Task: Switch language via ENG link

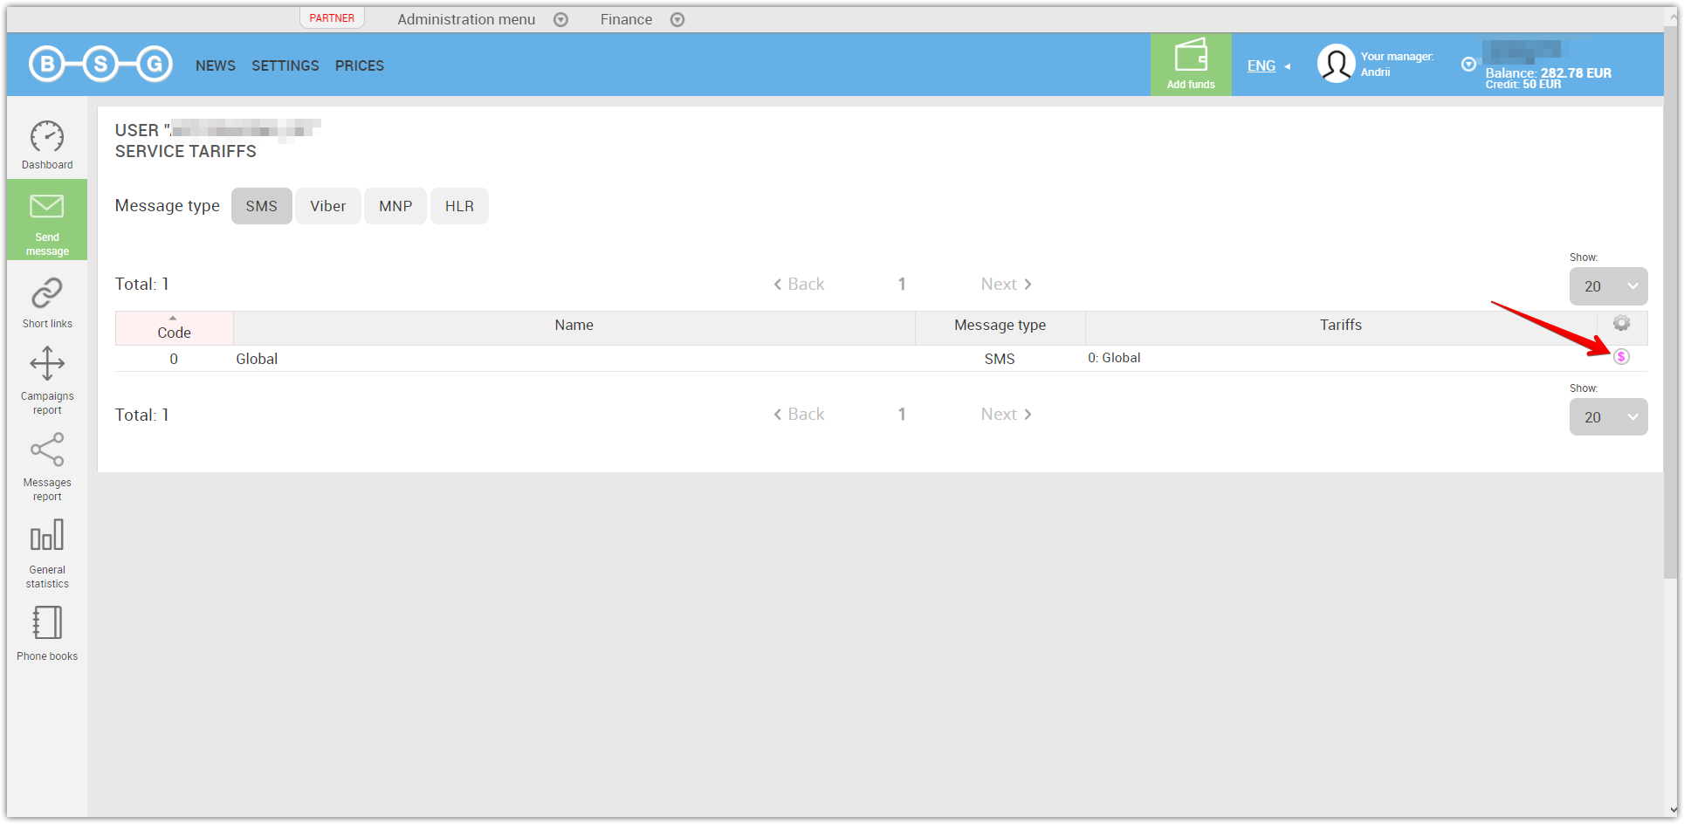Action: (x=1261, y=65)
